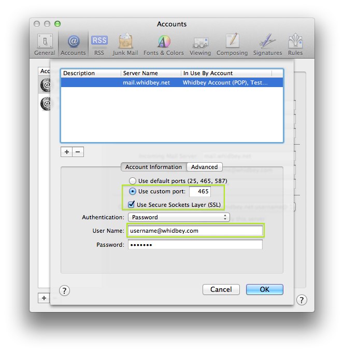Open the General preferences pane
The width and height of the screenshot is (344, 353).
pyautogui.click(x=45, y=45)
